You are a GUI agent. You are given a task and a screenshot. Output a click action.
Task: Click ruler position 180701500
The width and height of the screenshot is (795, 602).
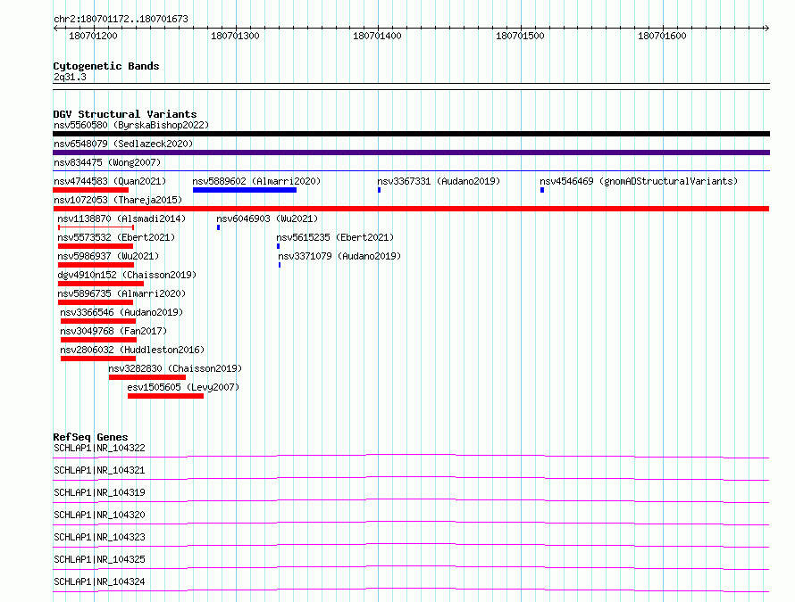point(520,36)
